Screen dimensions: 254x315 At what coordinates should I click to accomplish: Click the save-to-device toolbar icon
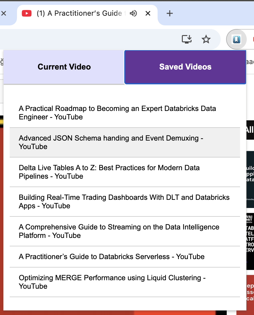187,39
